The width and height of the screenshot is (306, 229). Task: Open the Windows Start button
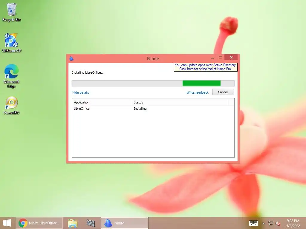click(7, 223)
